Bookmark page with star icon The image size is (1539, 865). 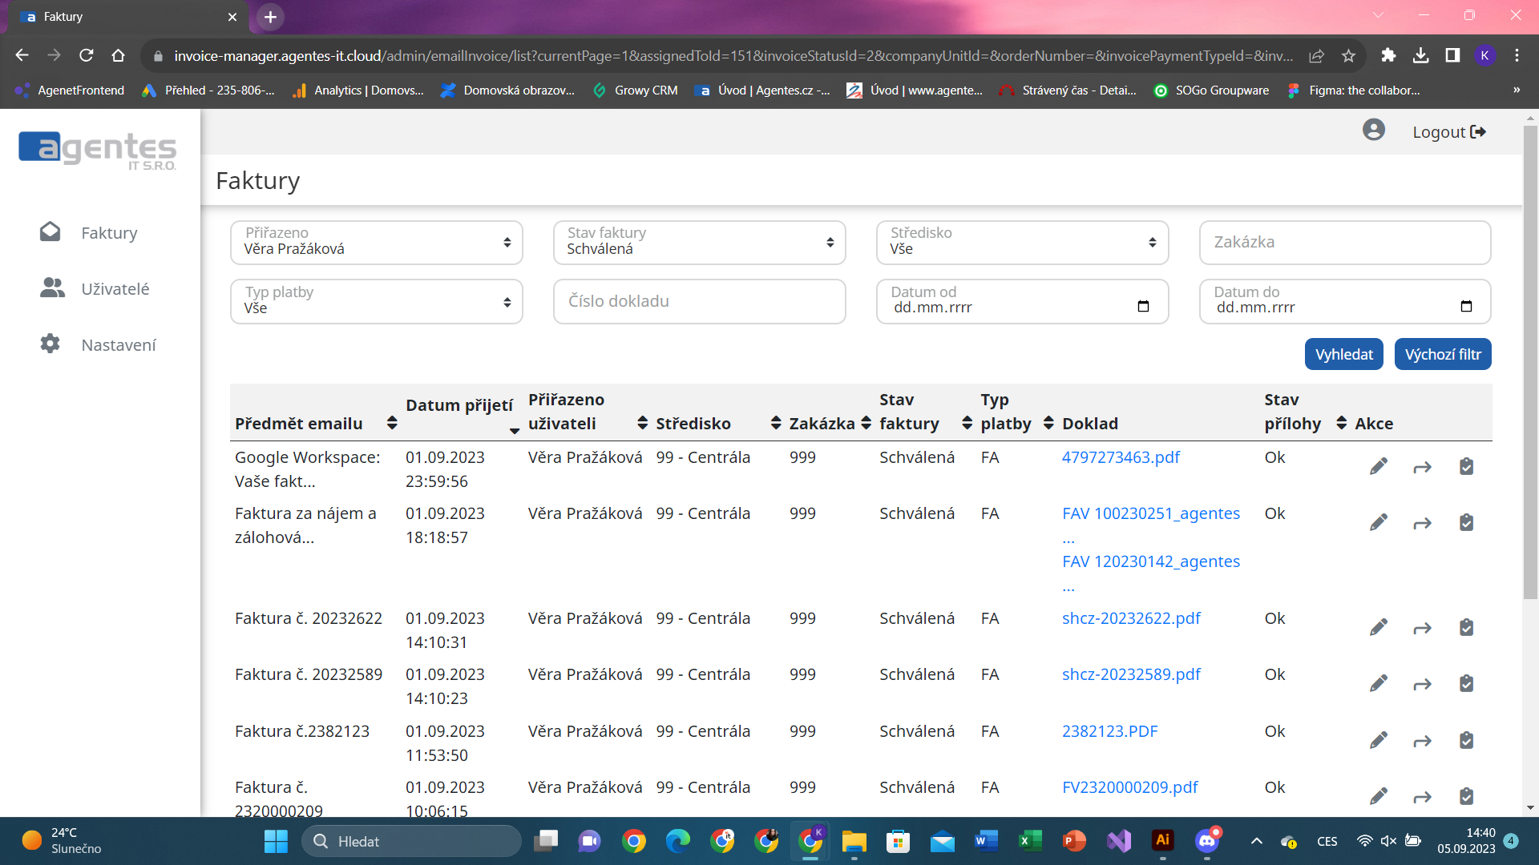click(1348, 56)
